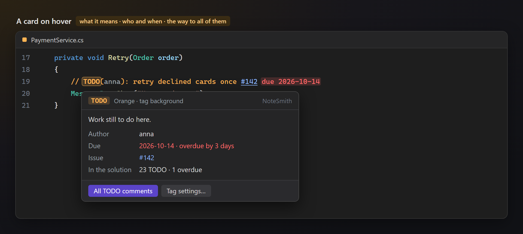Follow the #142 link in the code comment
523x234 pixels.
pyautogui.click(x=249, y=81)
